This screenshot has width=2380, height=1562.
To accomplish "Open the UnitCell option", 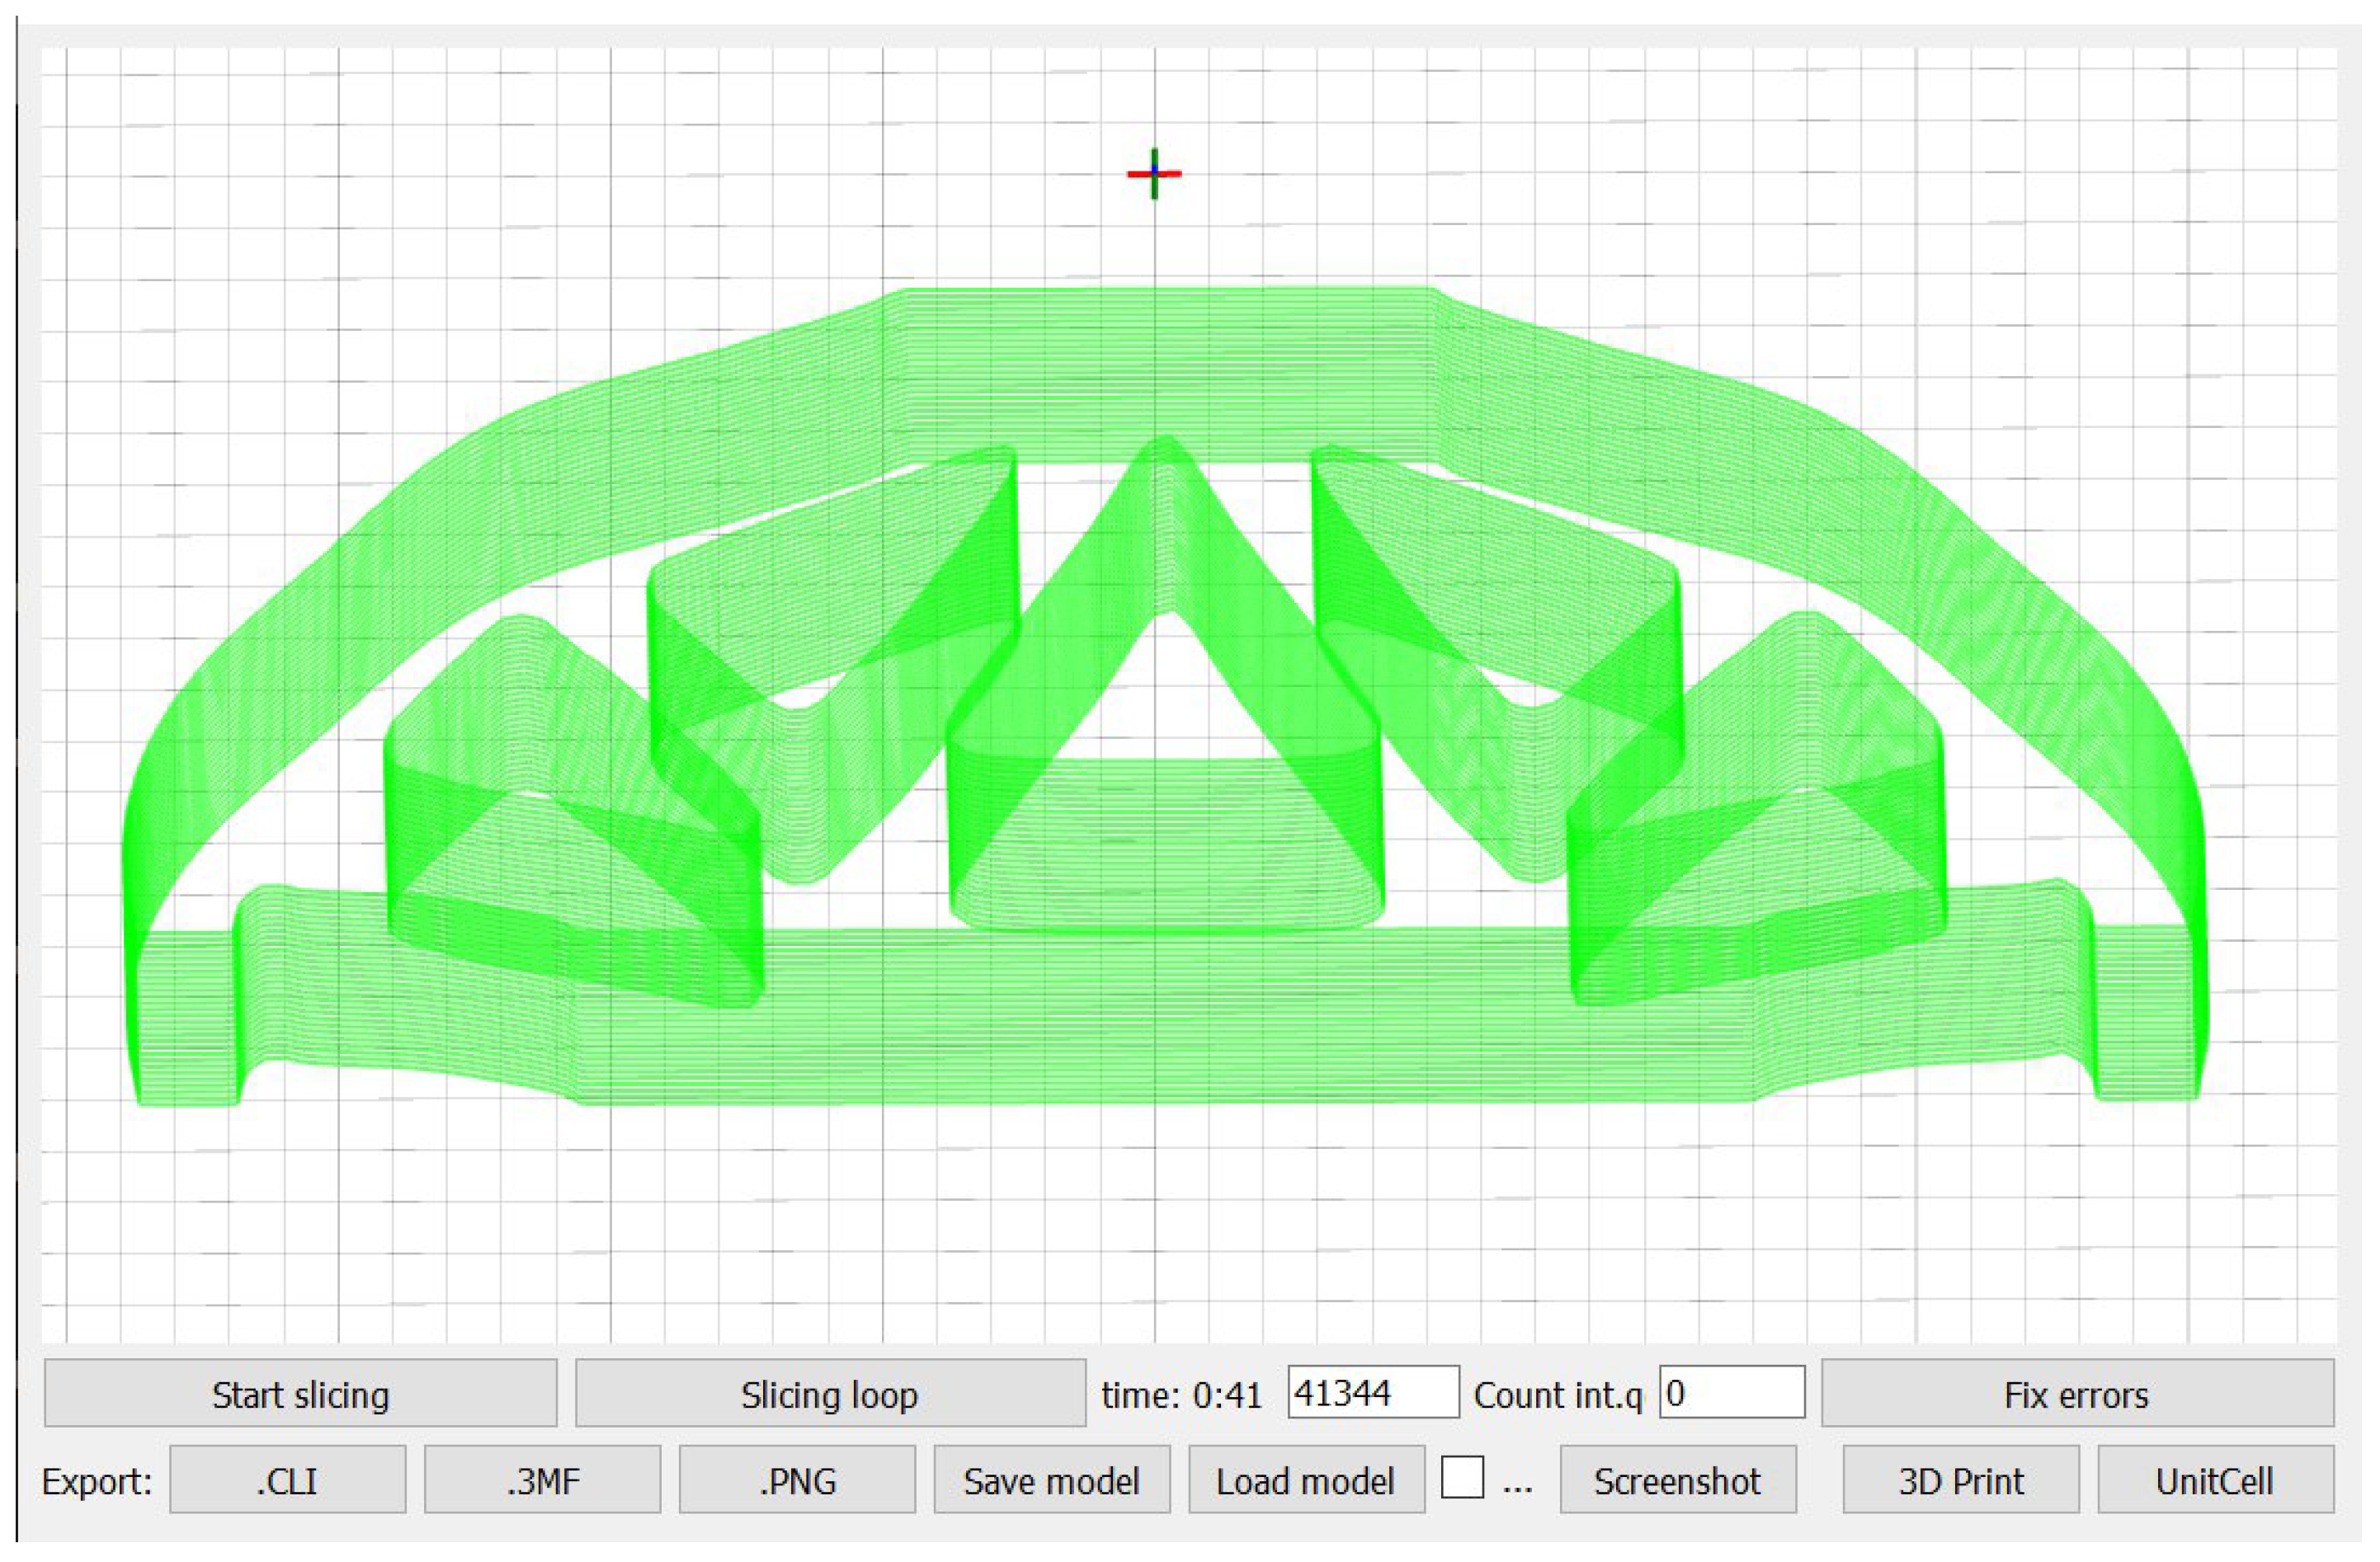I will coord(2214,1480).
